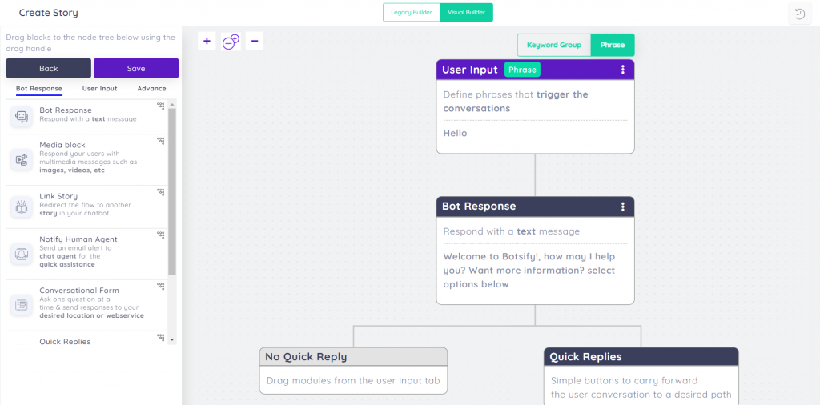This screenshot has width=820, height=405.
Task: Select the Keyword Group input type
Action: [x=554, y=45]
